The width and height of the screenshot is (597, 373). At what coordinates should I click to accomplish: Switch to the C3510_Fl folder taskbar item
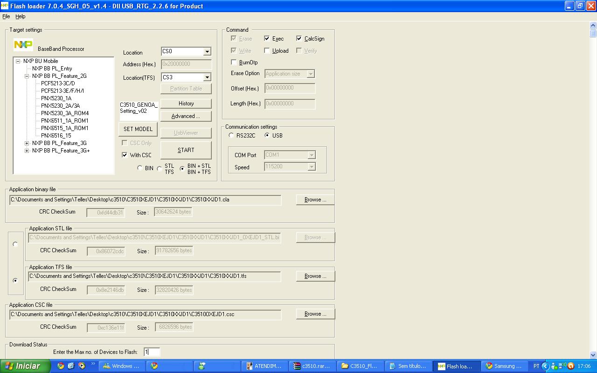360,366
